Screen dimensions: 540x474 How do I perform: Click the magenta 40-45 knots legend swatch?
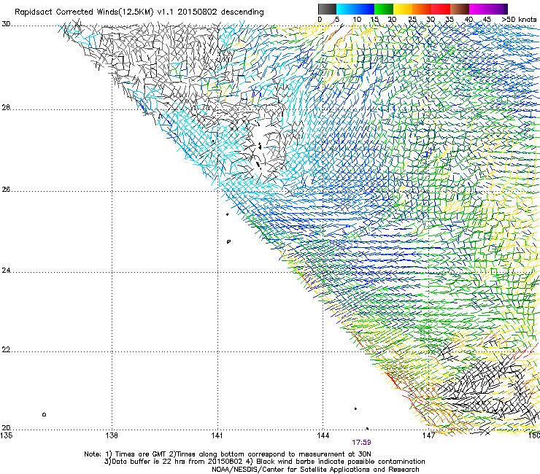click(x=479, y=9)
